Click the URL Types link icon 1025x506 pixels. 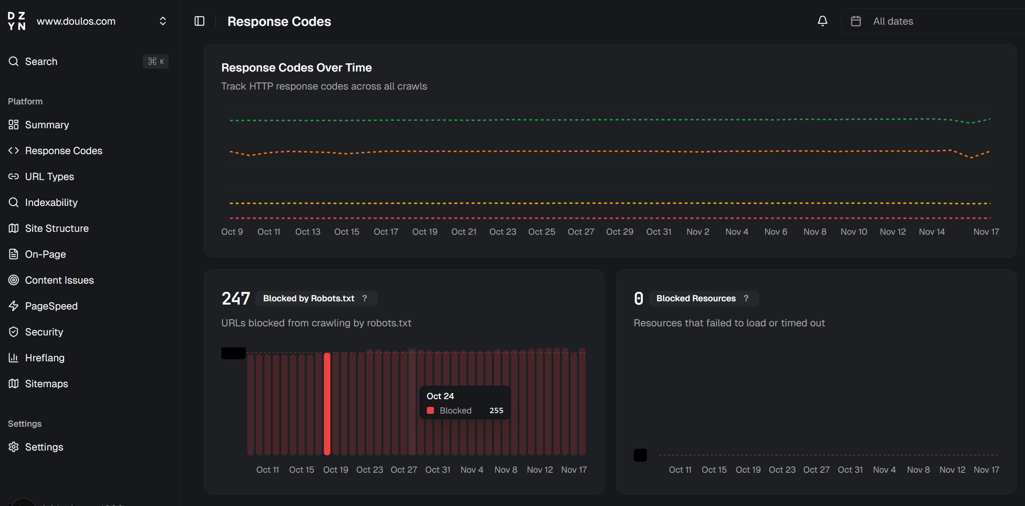14,176
